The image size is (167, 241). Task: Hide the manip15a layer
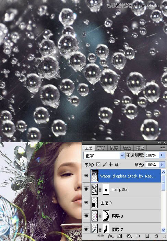(x=86, y=189)
